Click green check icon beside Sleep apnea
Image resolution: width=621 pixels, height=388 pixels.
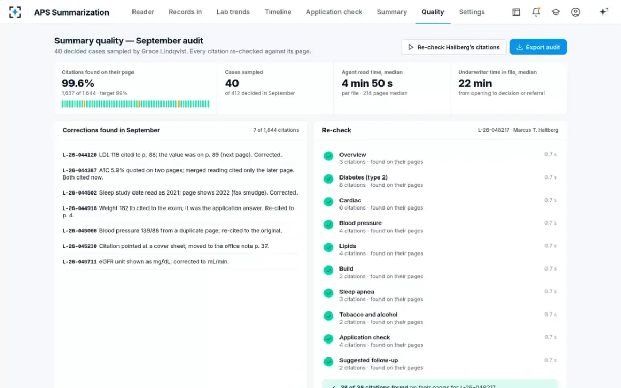[x=329, y=293]
